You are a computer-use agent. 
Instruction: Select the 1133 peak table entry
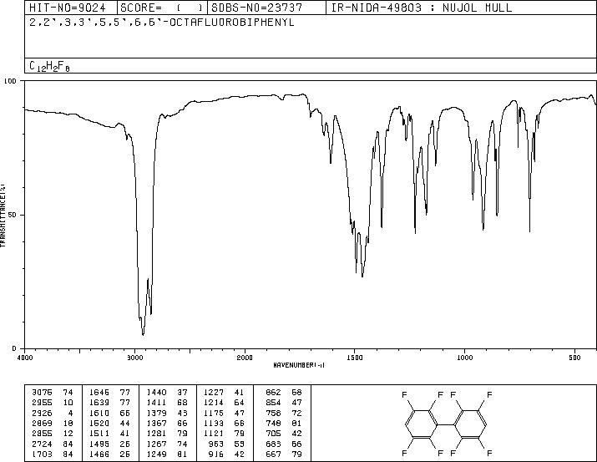224,423
